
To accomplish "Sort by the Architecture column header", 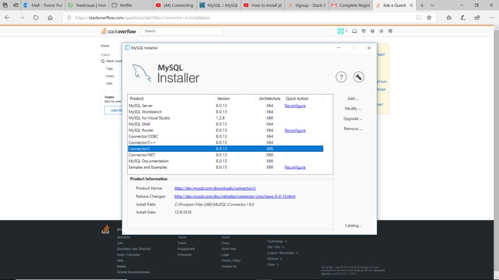I will (269, 99).
